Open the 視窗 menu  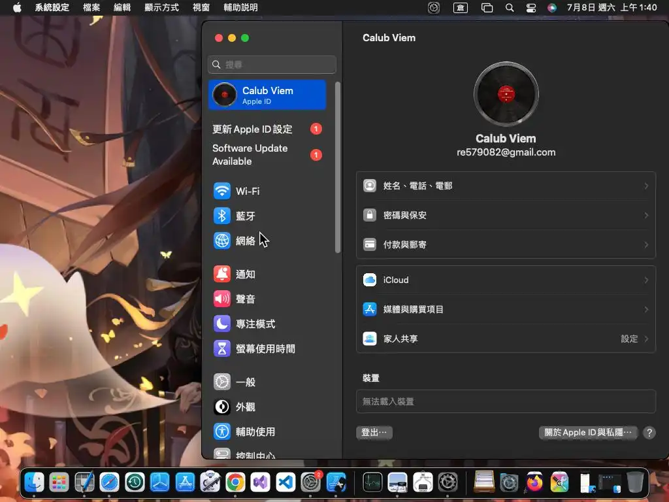(201, 7)
